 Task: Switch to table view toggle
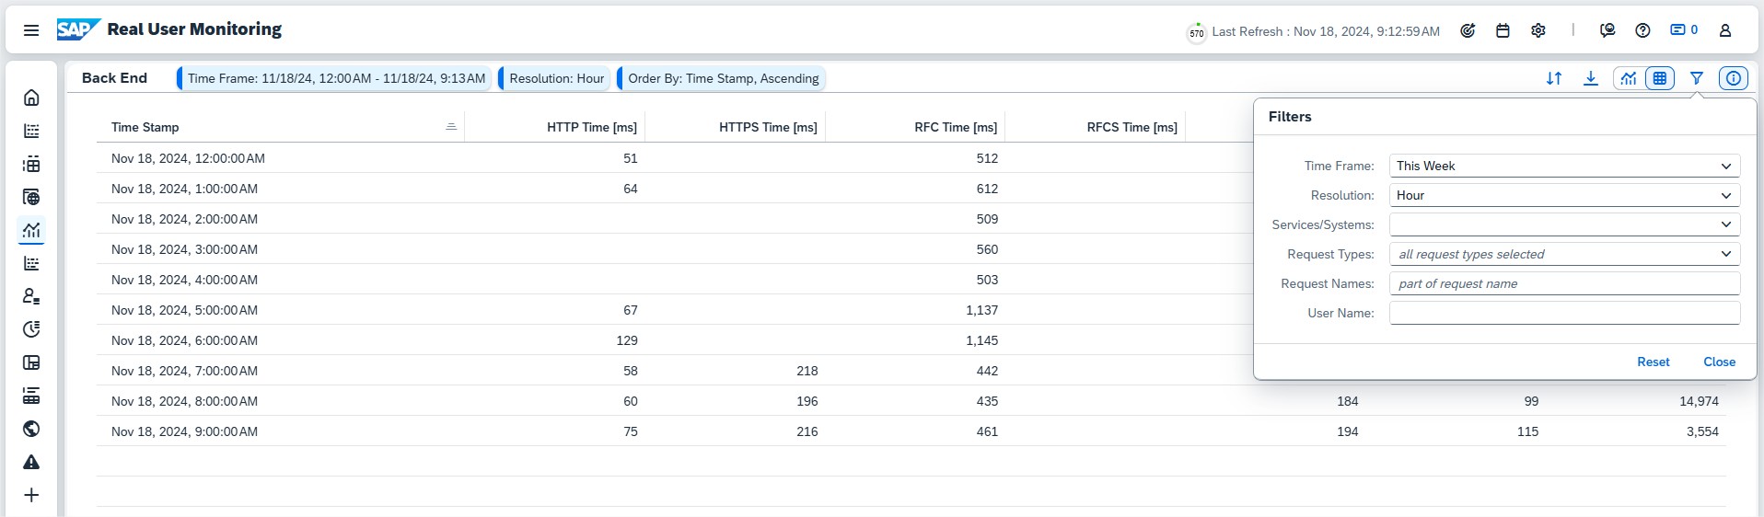(1659, 78)
